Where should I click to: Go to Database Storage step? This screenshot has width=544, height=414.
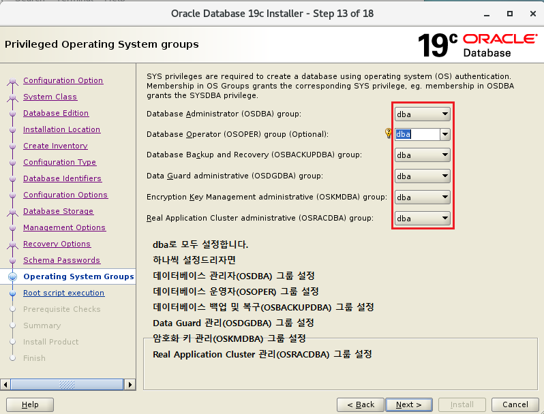(x=59, y=211)
